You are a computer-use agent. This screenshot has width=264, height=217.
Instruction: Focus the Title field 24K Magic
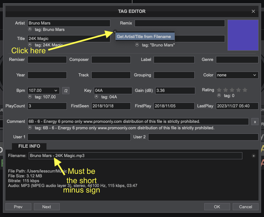pos(69,39)
